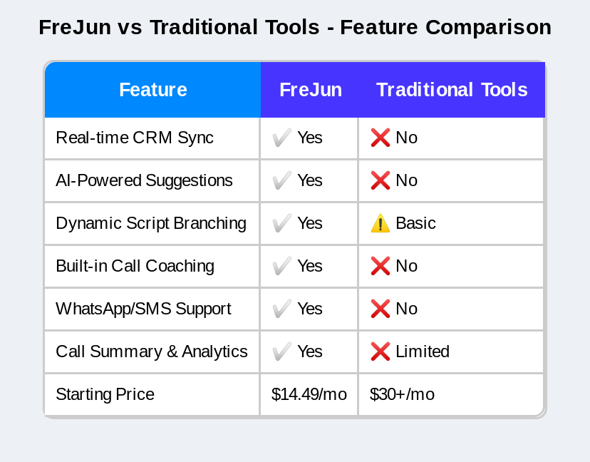Select the FreJun column header

pos(310,90)
